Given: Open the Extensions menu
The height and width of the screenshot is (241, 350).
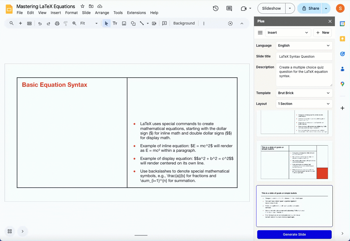Looking at the screenshot, I should coord(136,13).
